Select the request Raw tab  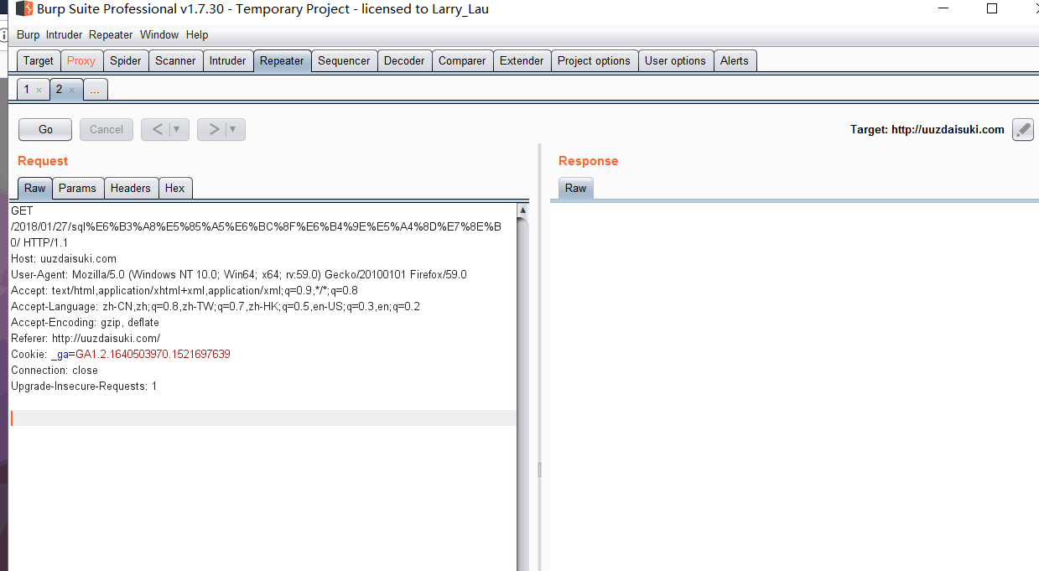coord(35,188)
